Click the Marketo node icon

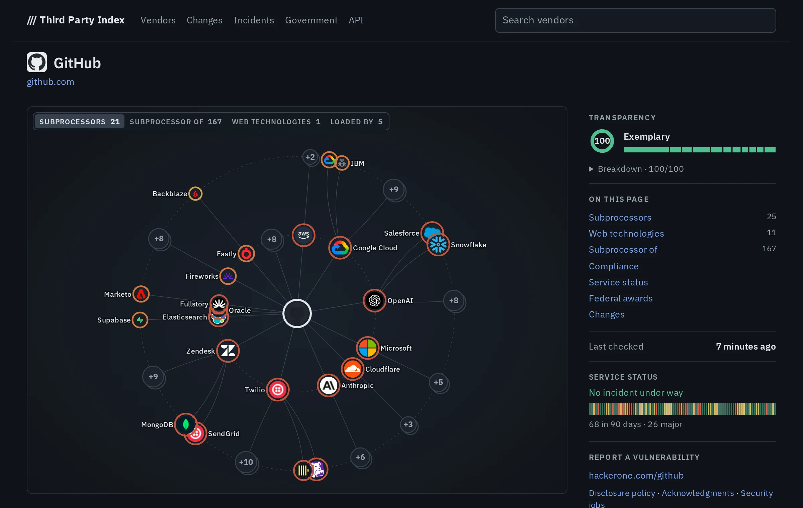(x=141, y=294)
